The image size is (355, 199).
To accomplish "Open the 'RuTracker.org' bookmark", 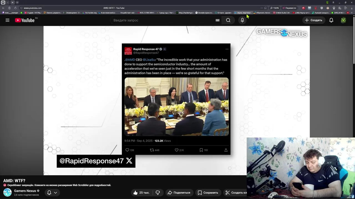I will [89, 13].
